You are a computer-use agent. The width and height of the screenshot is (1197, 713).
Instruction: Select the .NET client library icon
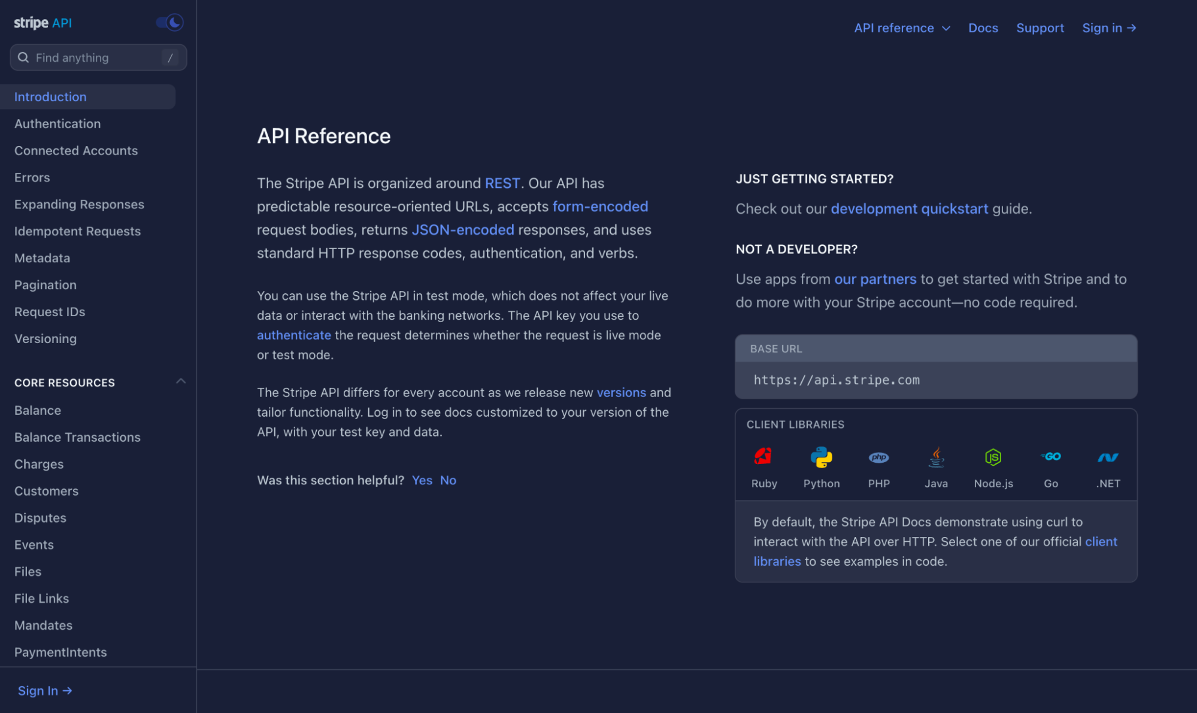point(1108,457)
